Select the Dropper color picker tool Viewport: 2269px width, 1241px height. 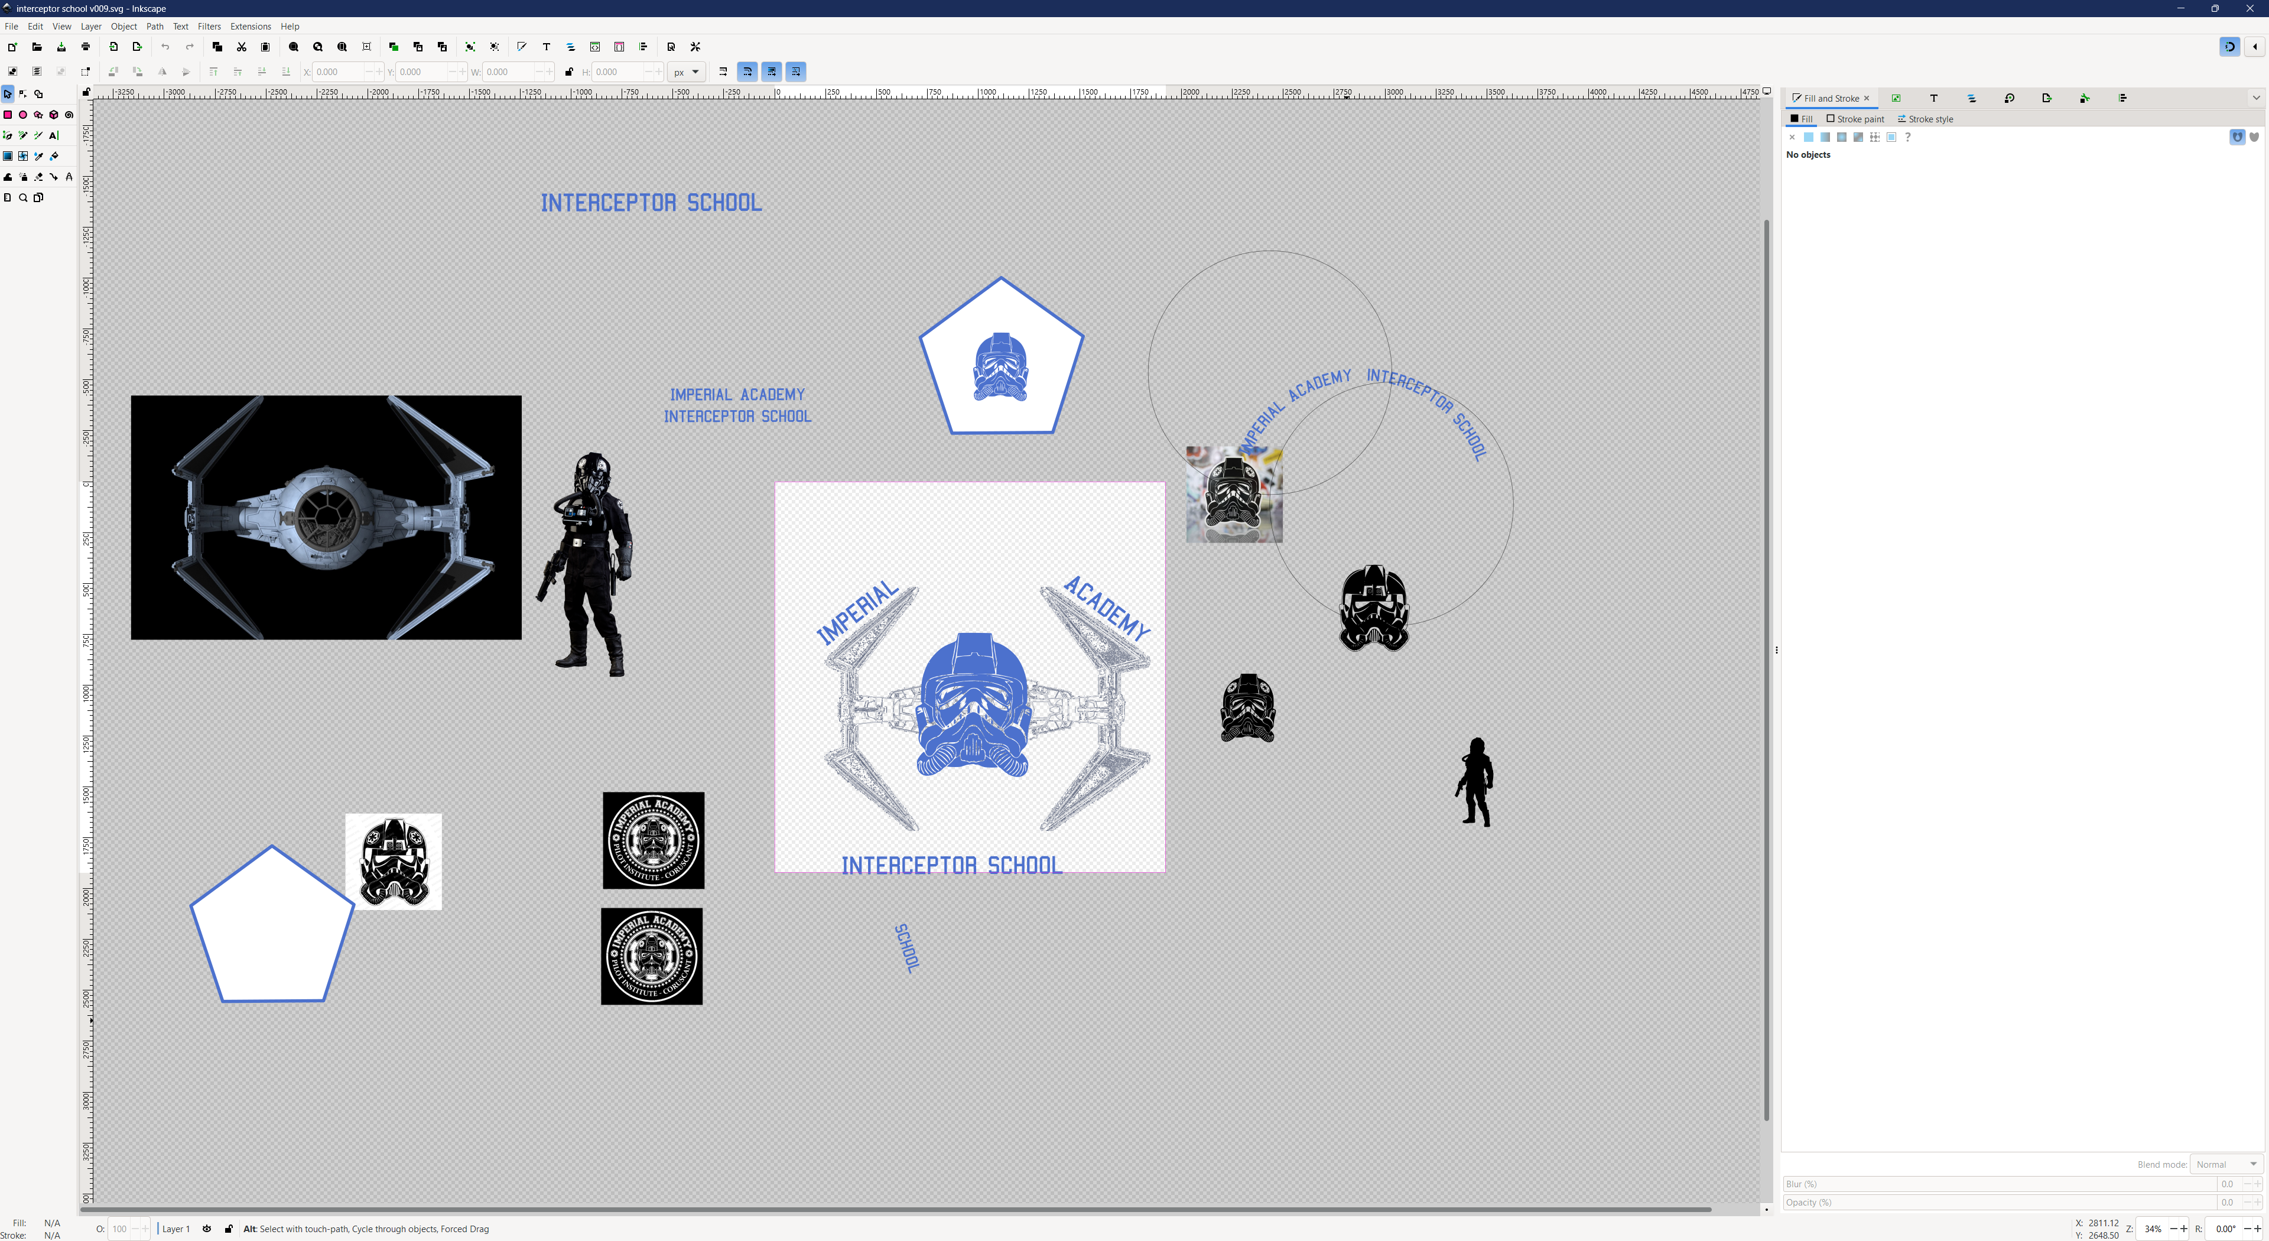[x=39, y=156]
